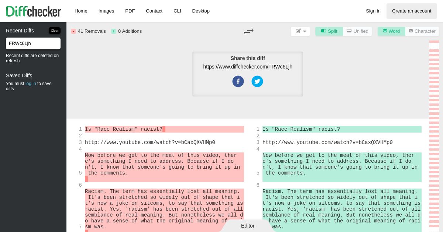Go to the Images menu item
This screenshot has height=232, width=443.
pyautogui.click(x=106, y=11)
